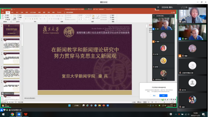The width and height of the screenshot is (208, 117).
Task: Toggle italic formatting in the font group
Action: 28,19
